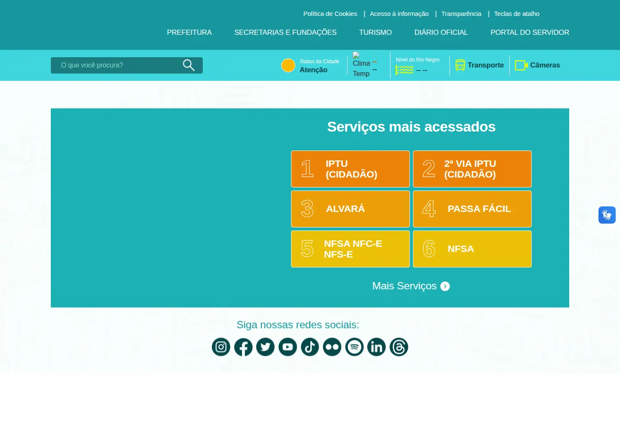Open the Spotify social icon

click(354, 347)
